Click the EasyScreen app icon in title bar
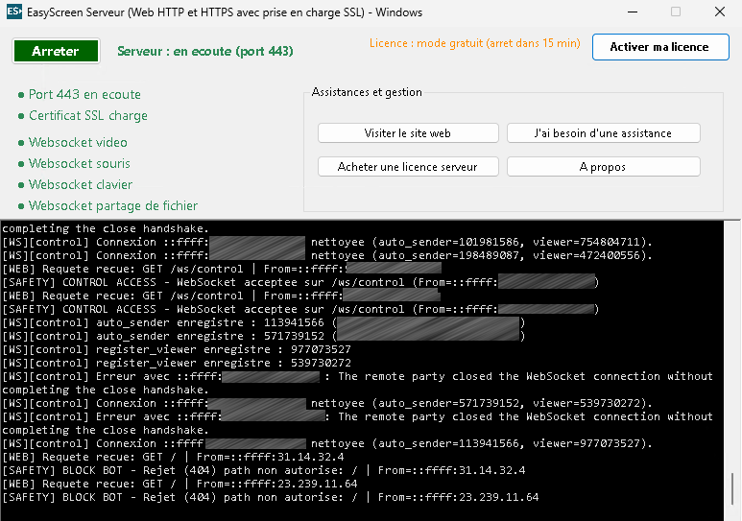This screenshot has height=521, width=742. (14, 12)
